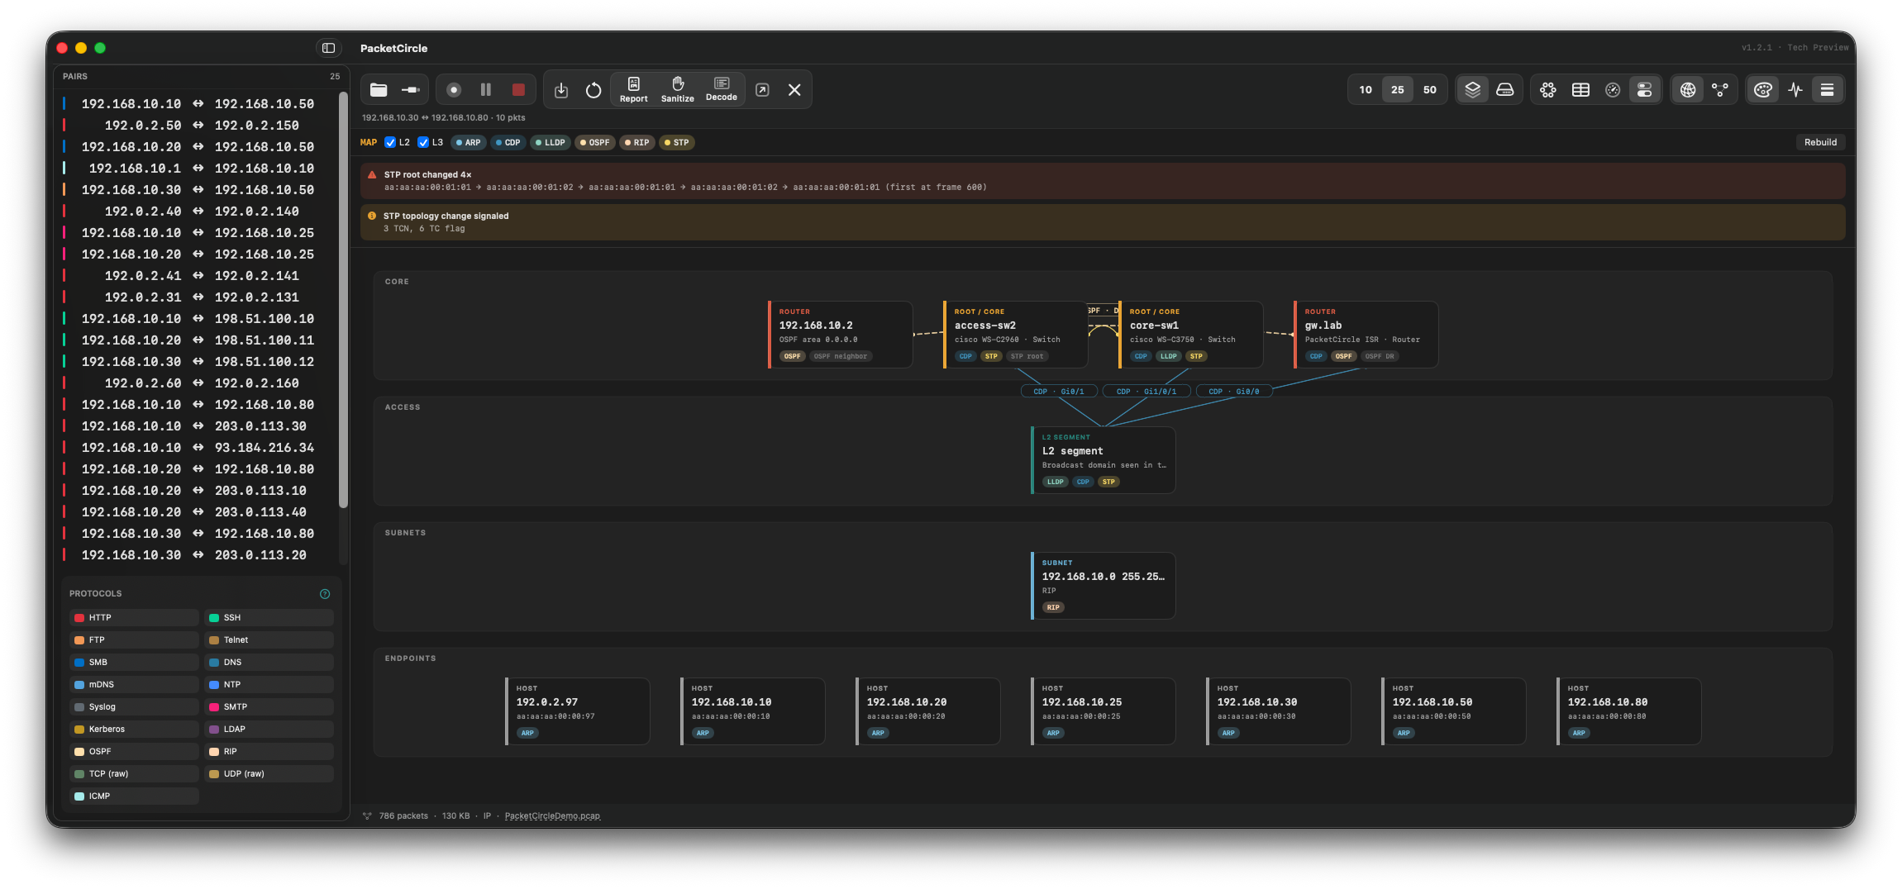This screenshot has width=1902, height=889.
Task: Set pair limit to 25
Action: (x=1398, y=89)
